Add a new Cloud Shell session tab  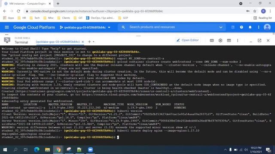(89, 41)
